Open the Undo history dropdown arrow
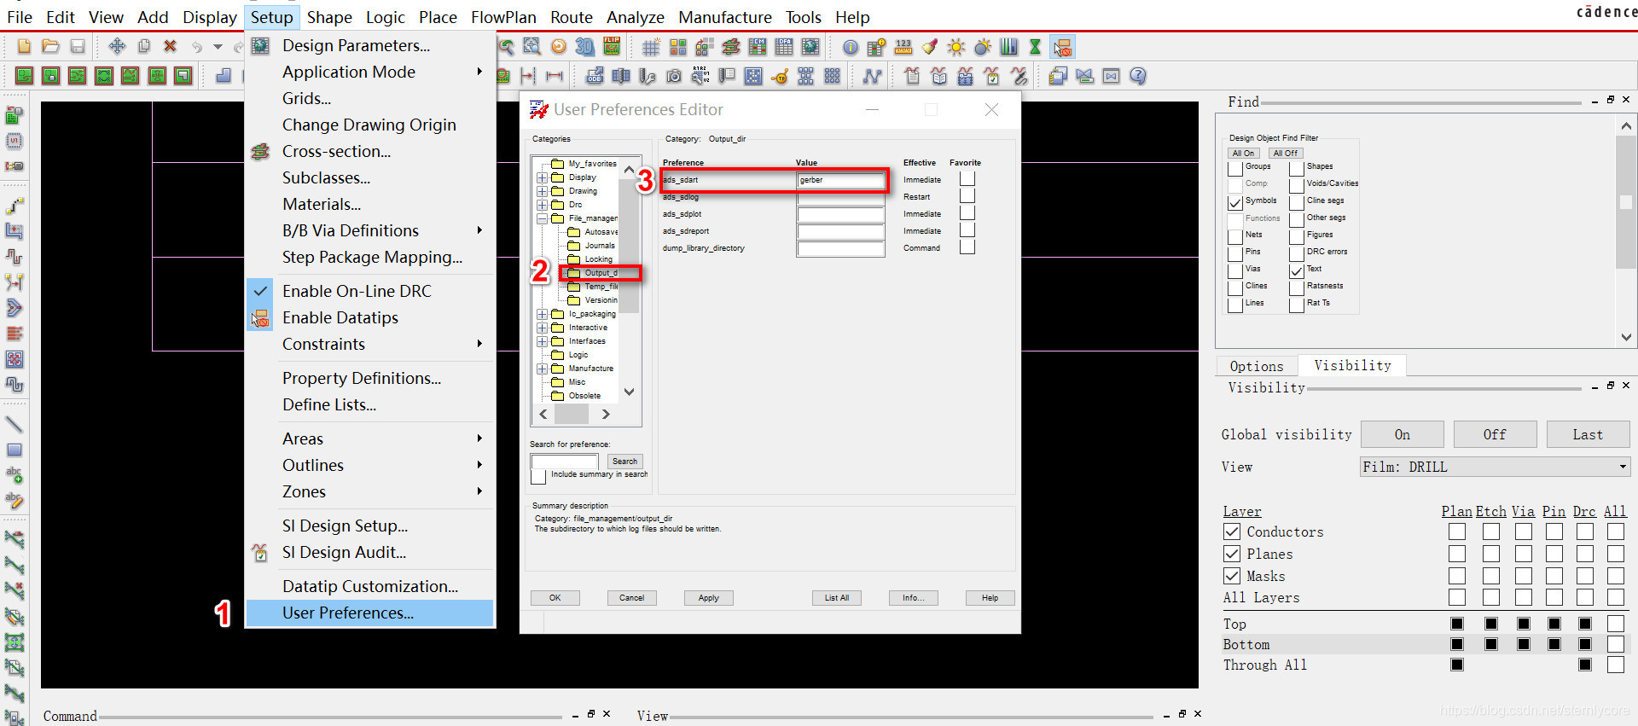Image resolution: width=1638 pixels, height=726 pixels. pyautogui.click(x=218, y=47)
